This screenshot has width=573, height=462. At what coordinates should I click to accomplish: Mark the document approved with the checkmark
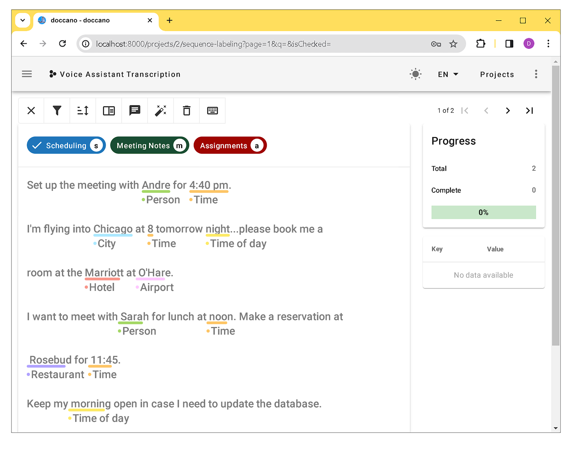pos(36,145)
